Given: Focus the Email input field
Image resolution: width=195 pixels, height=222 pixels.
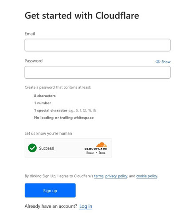Looking at the screenshot, I should (x=97, y=45).
